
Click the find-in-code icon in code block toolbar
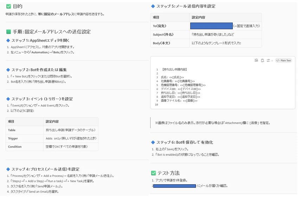[256, 60]
